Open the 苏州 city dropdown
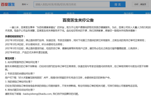 [25, 4]
